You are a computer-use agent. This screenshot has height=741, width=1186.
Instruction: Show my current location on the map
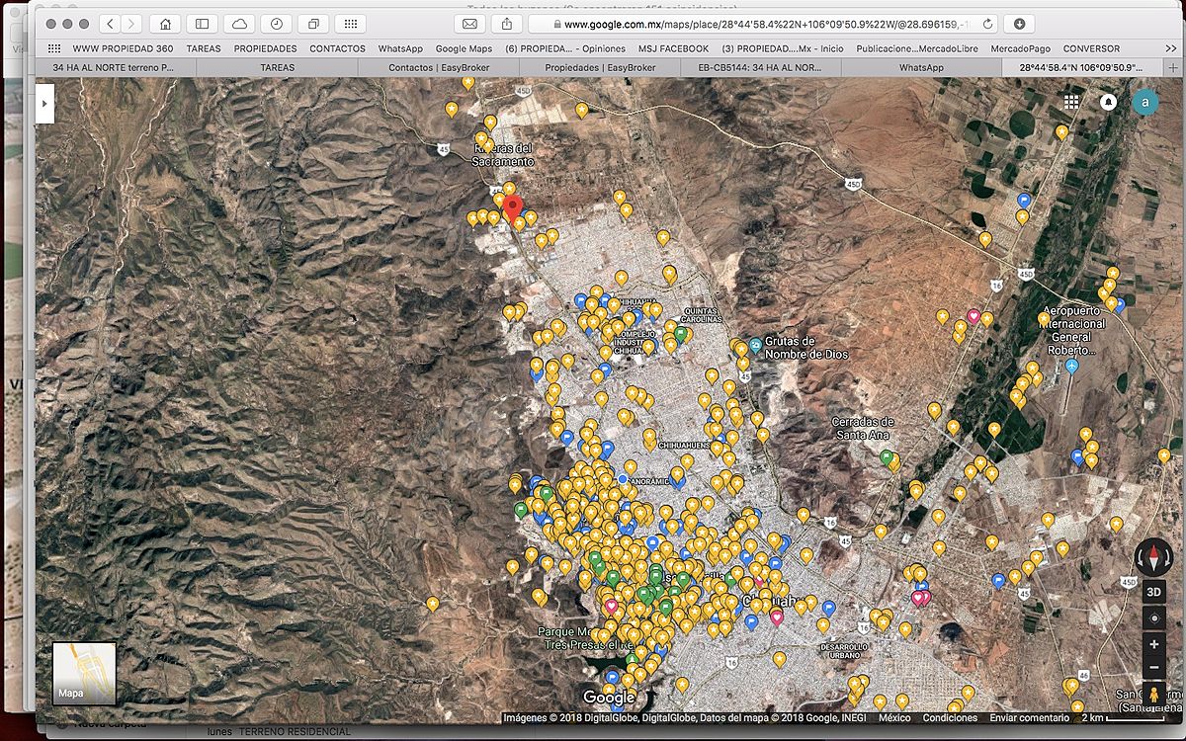(x=1153, y=618)
